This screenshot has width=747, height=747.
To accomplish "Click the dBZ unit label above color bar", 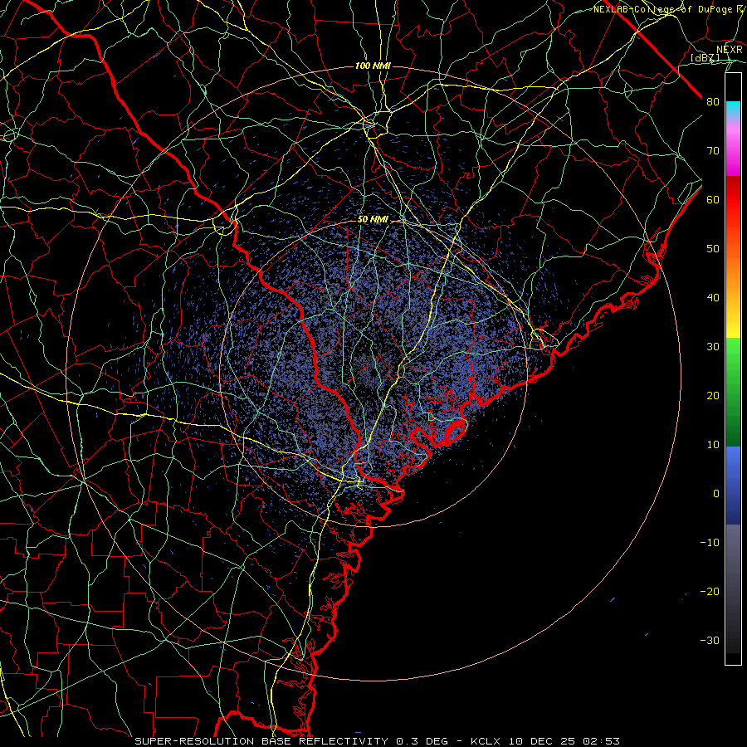I will click(x=705, y=57).
